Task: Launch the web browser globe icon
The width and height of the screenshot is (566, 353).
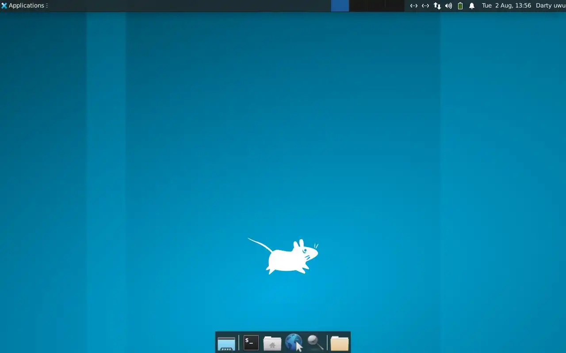Action: point(294,342)
